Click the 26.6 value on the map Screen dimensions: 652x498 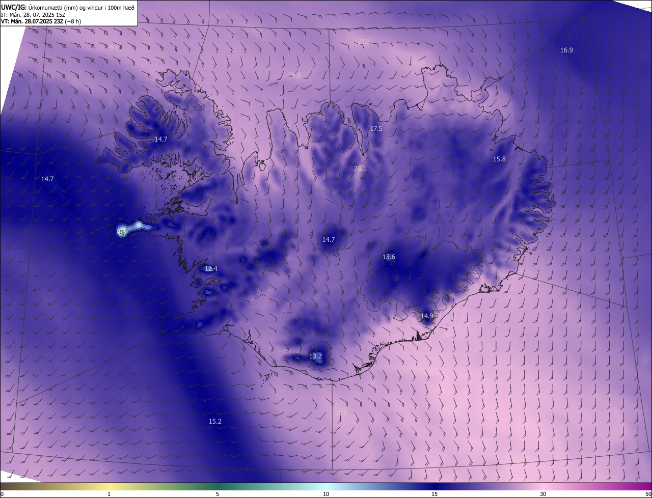pyautogui.click(x=294, y=75)
